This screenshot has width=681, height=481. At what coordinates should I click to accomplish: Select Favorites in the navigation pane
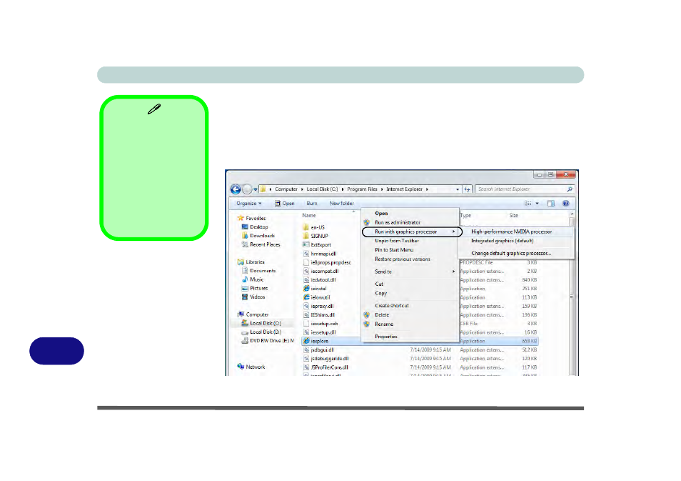pyautogui.click(x=251, y=218)
